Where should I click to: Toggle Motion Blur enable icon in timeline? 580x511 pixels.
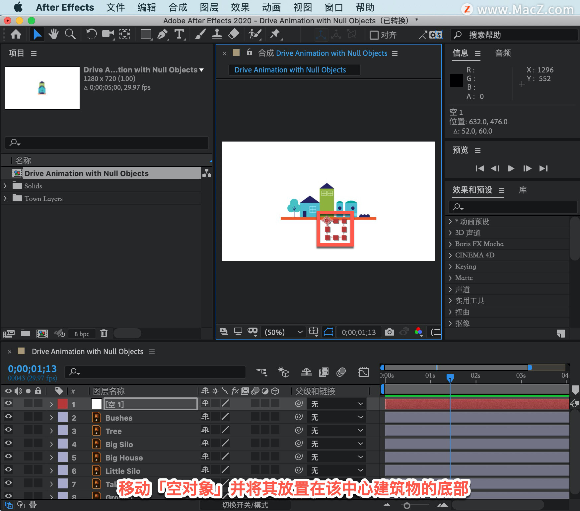(341, 372)
